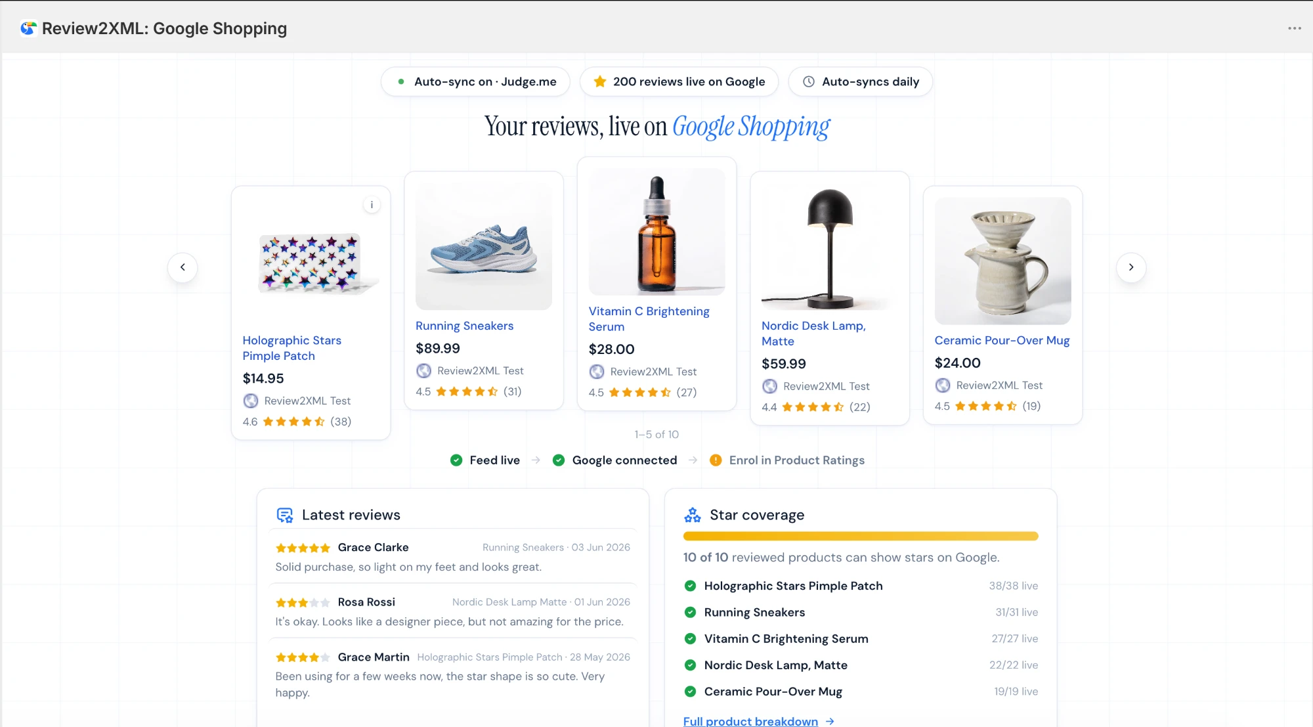Open Holographic Stars Pimple Patch product title
This screenshot has width=1313, height=727.
[x=292, y=348]
